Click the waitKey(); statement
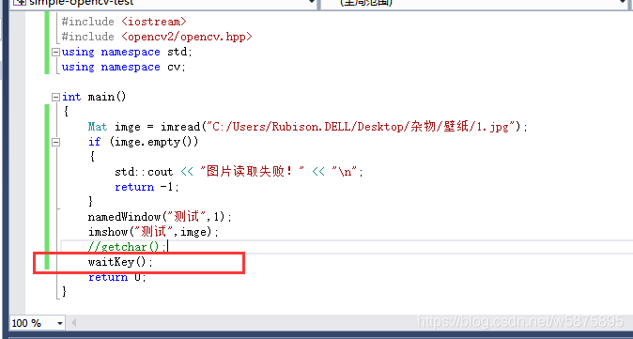Screen dimensions: 633x339 121,262
